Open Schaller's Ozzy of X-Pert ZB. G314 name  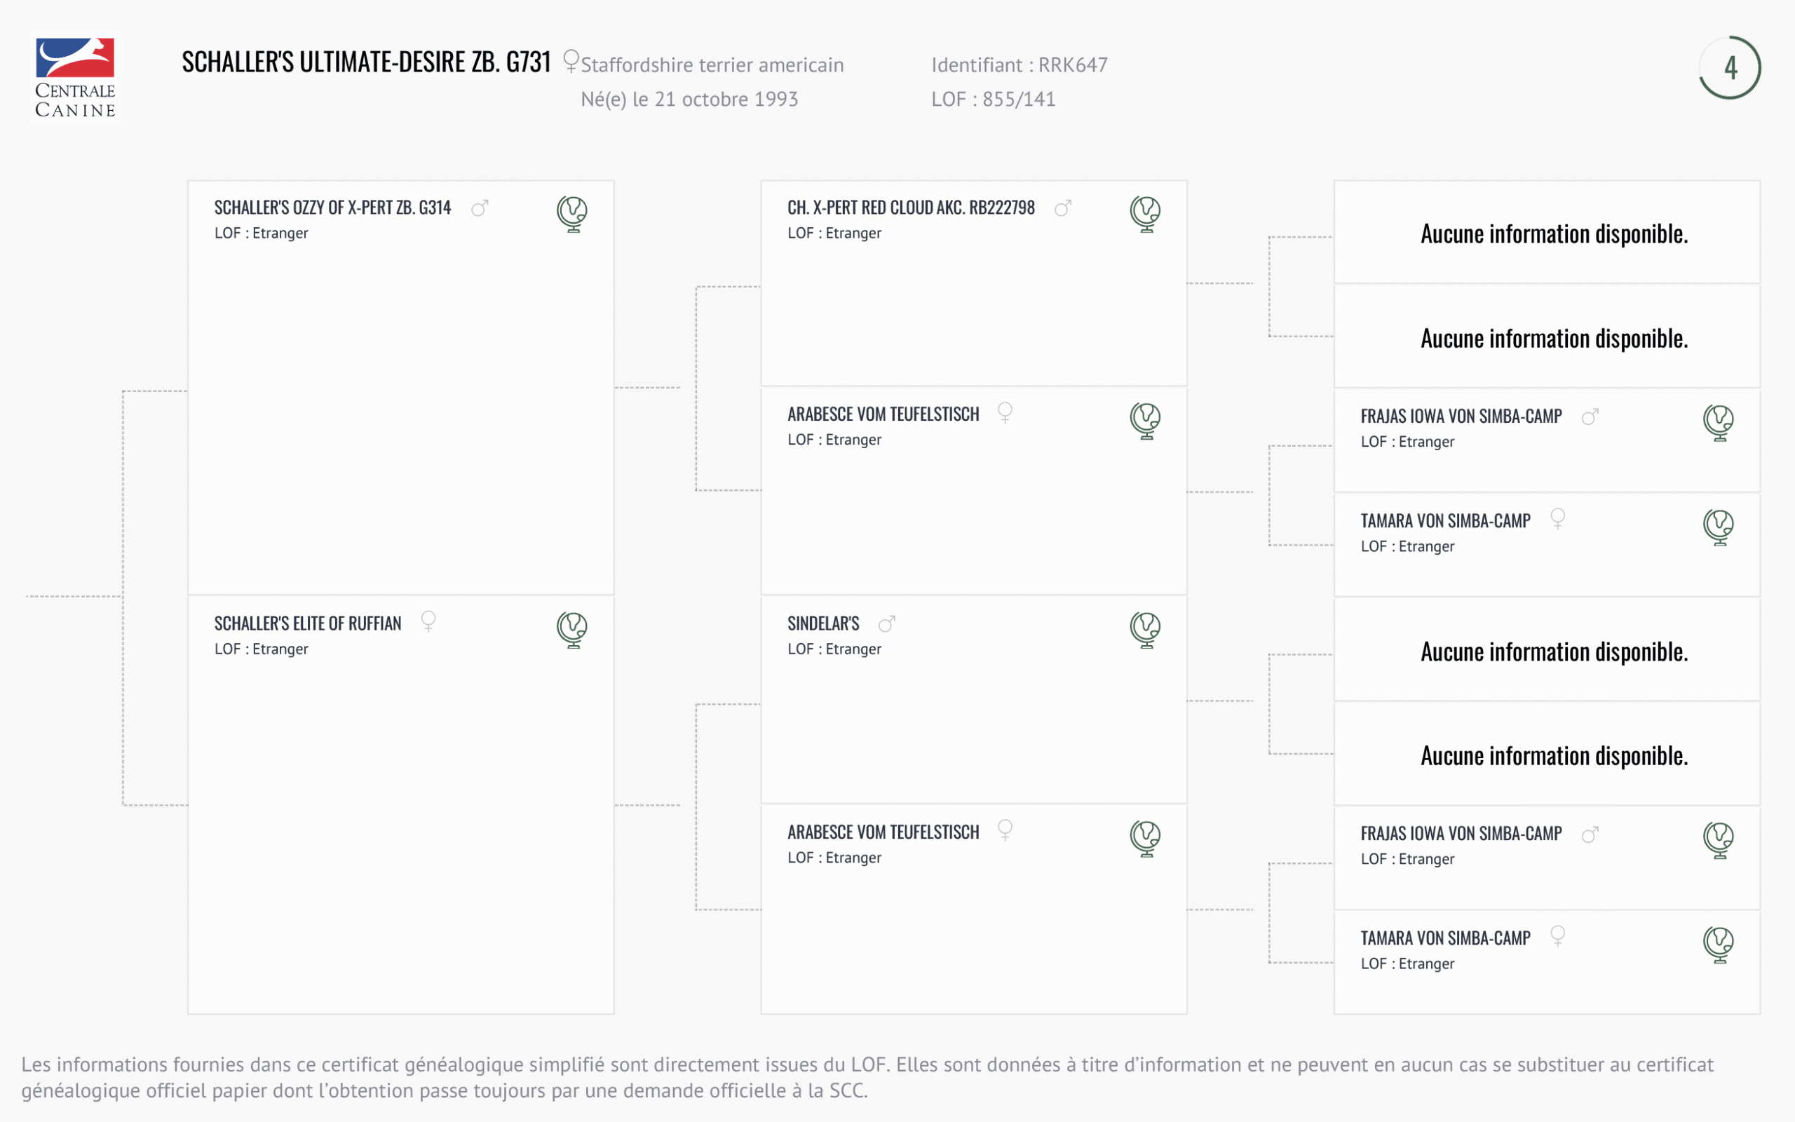point(332,208)
